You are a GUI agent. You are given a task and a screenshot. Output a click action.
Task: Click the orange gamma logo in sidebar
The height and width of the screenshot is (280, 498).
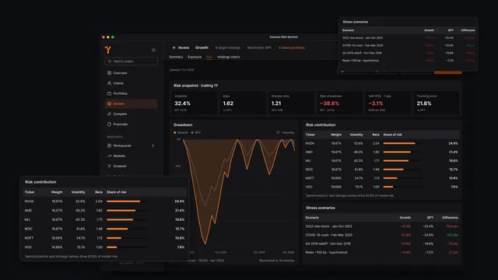pos(108,50)
